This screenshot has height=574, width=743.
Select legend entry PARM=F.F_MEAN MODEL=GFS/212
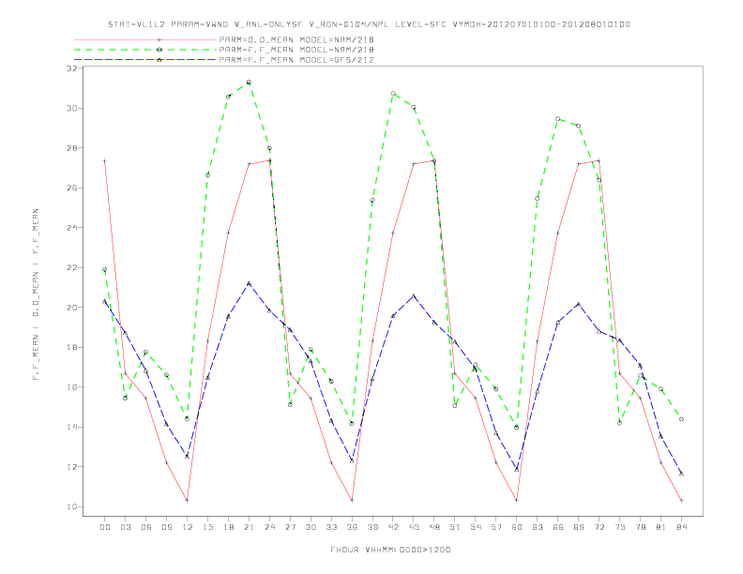click(x=296, y=60)
